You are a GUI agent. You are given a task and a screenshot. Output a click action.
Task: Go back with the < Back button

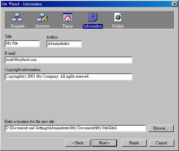coord(78,143)
